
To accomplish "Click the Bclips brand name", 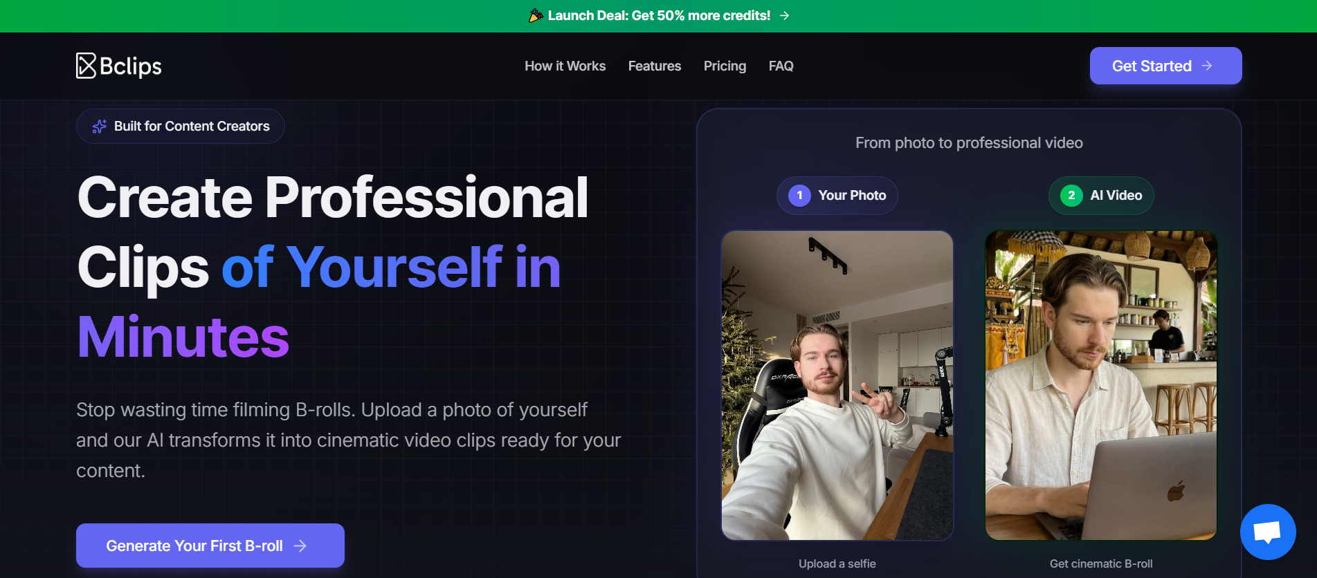I will click(131, 66).
